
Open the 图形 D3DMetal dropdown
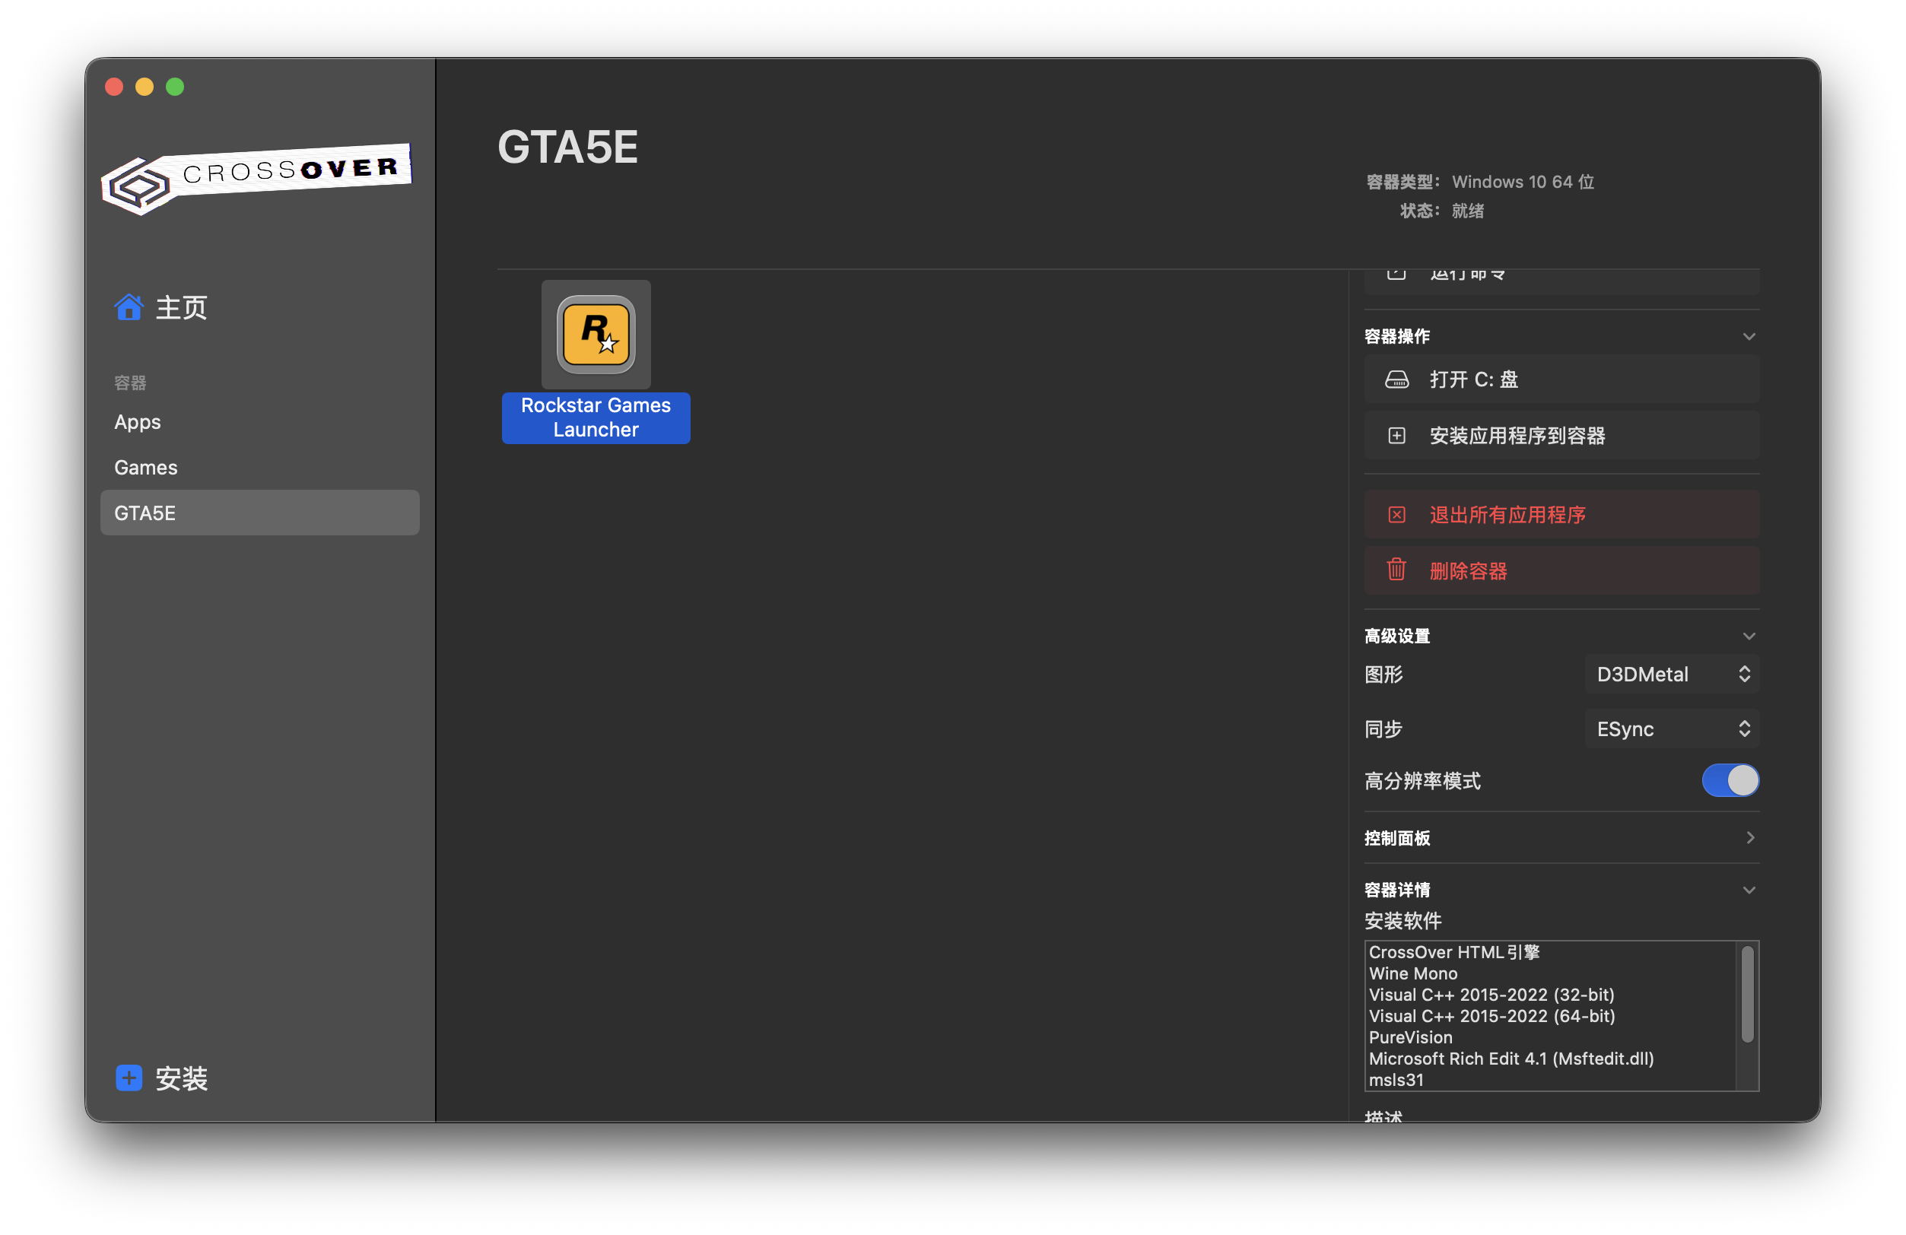click(x=1673, y=675)
